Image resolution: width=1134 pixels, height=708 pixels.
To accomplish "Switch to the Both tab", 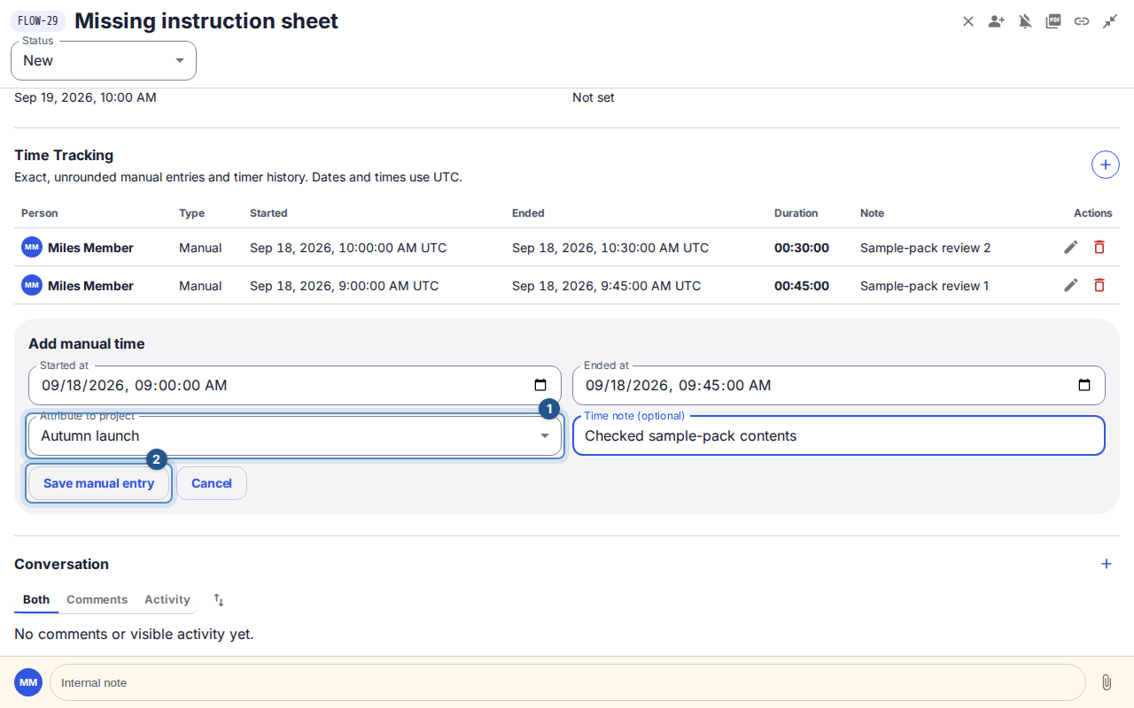I will [x=36, y=599].
